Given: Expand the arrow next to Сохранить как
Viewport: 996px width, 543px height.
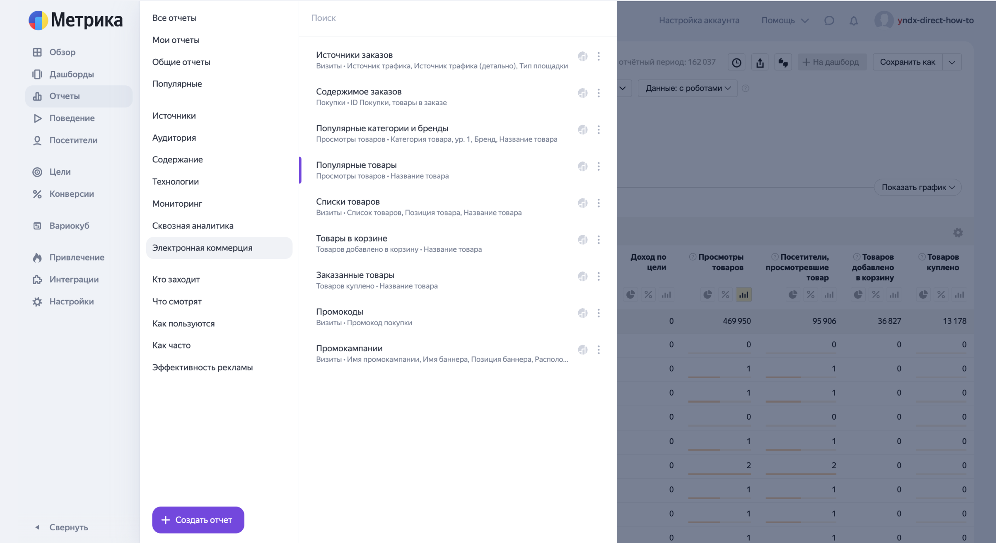Looking at the screenshot, I should coord(952,62).
